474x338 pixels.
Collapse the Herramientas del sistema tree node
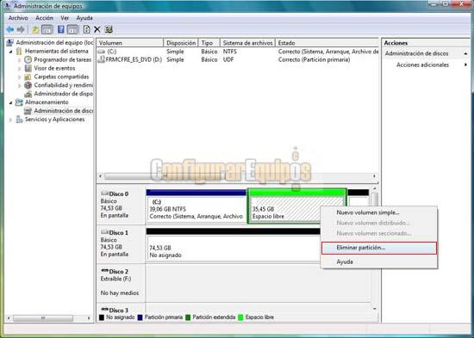(x=11, y=52)
